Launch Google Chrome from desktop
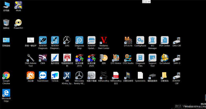 click(x=6, y=76)
